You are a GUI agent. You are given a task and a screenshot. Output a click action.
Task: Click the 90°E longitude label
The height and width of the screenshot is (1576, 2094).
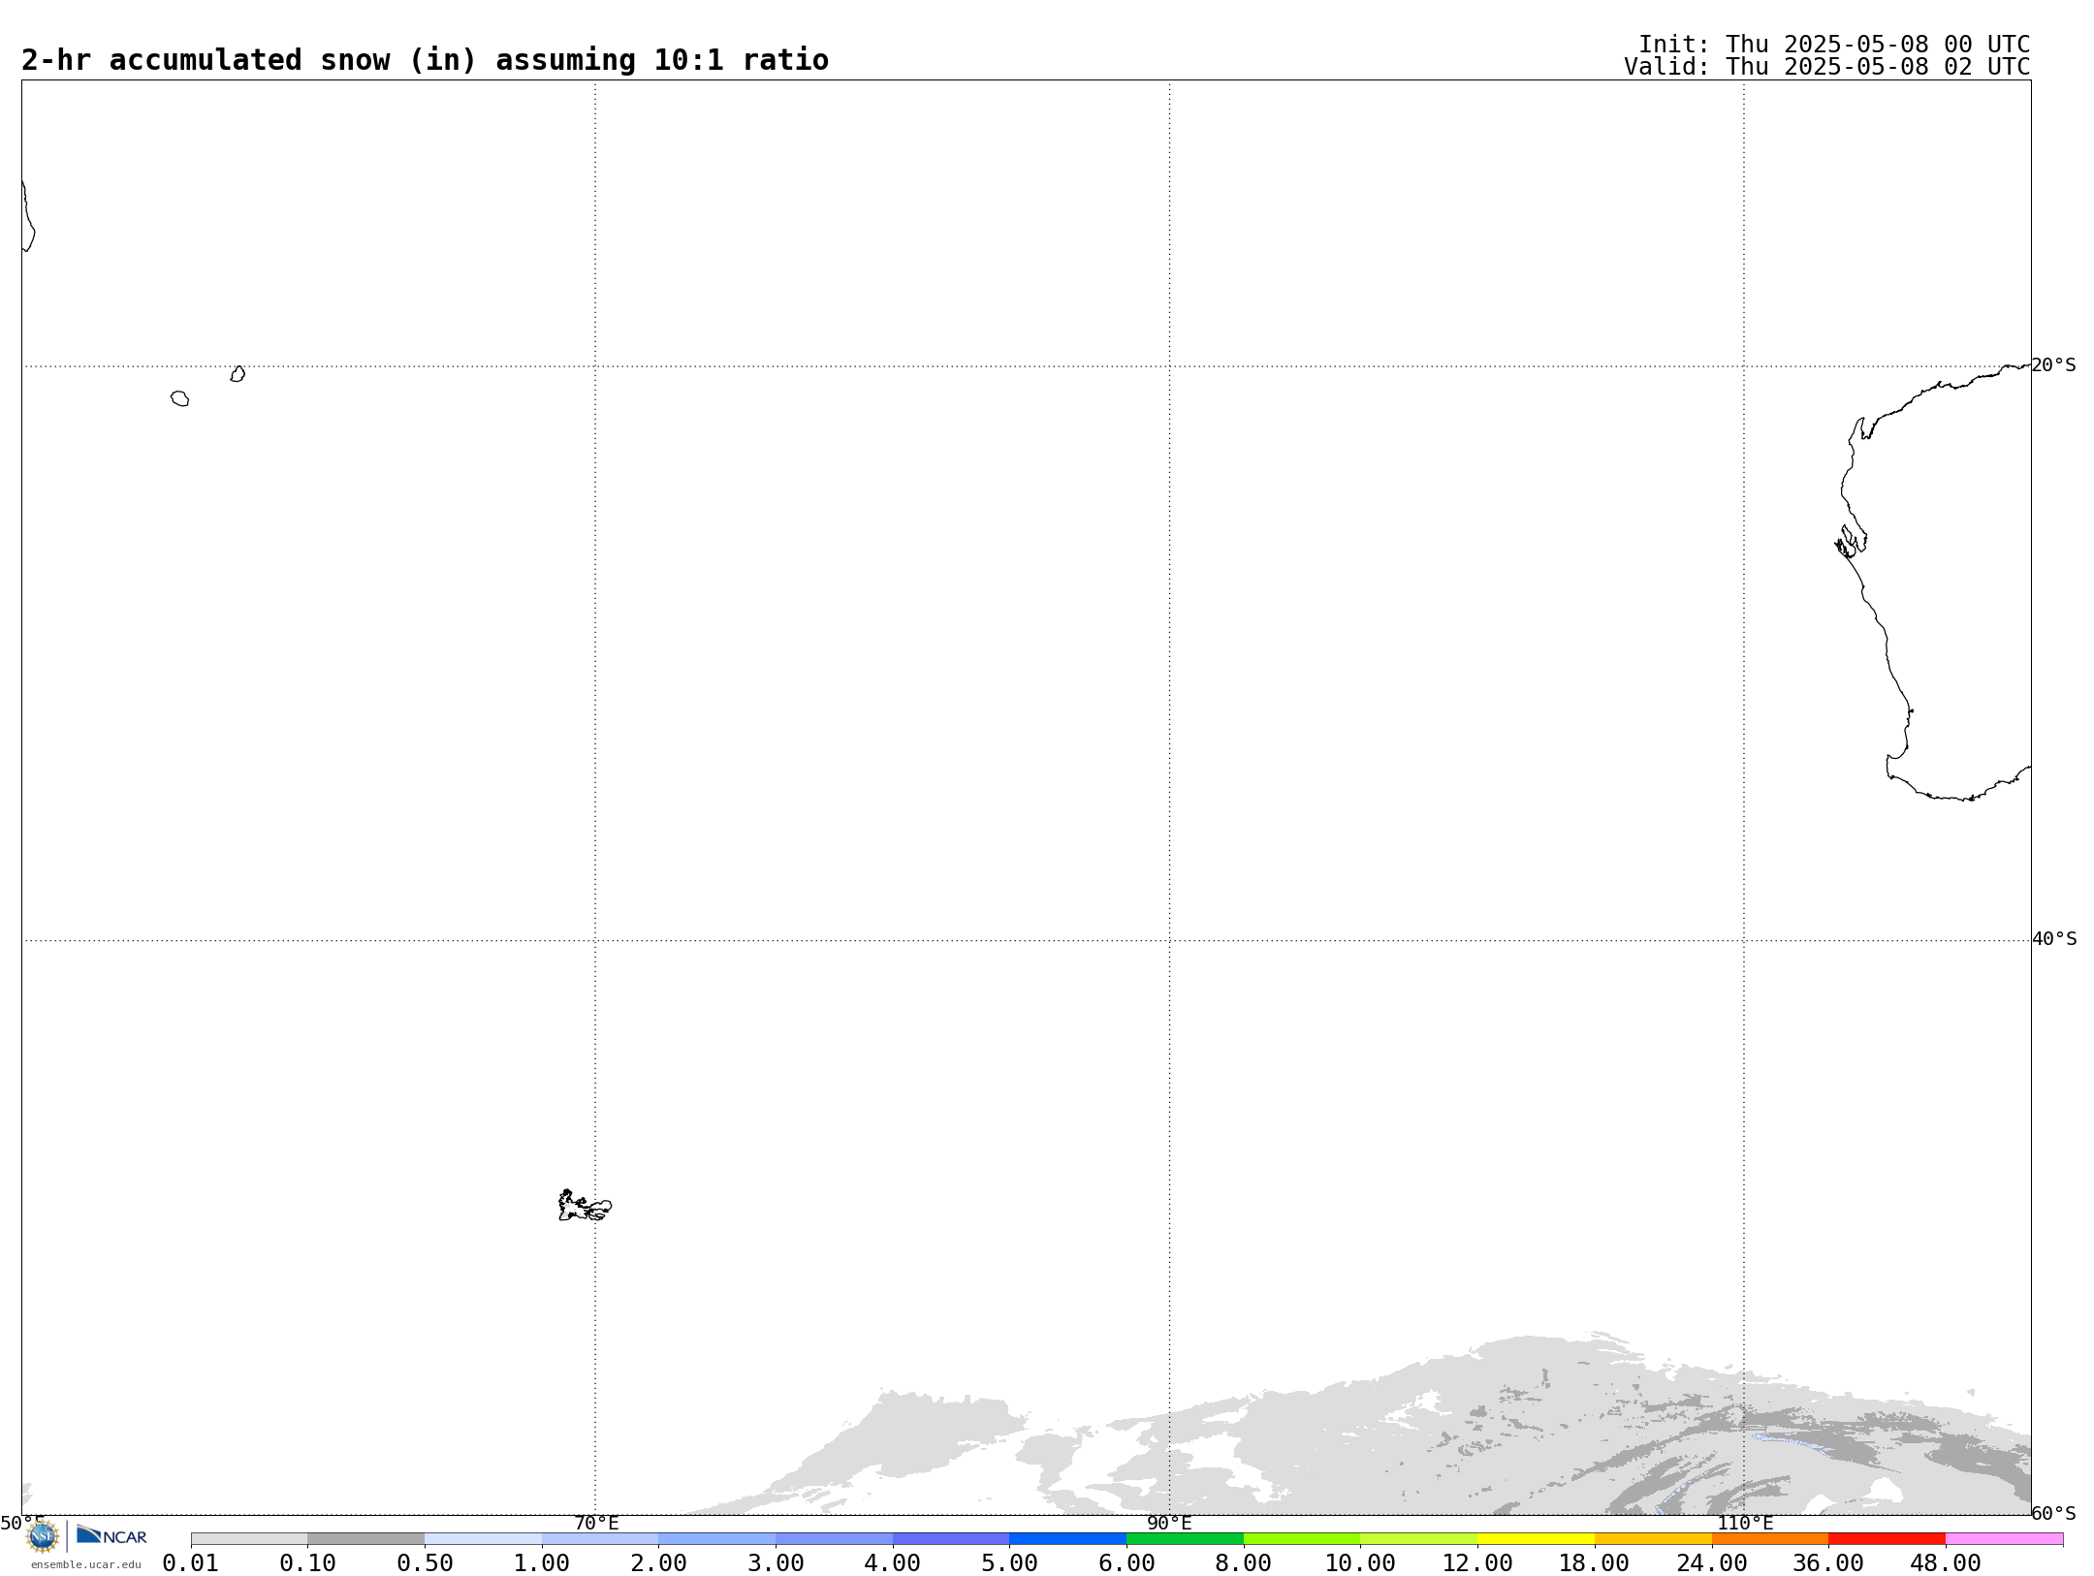(x=1169, y=1524)
